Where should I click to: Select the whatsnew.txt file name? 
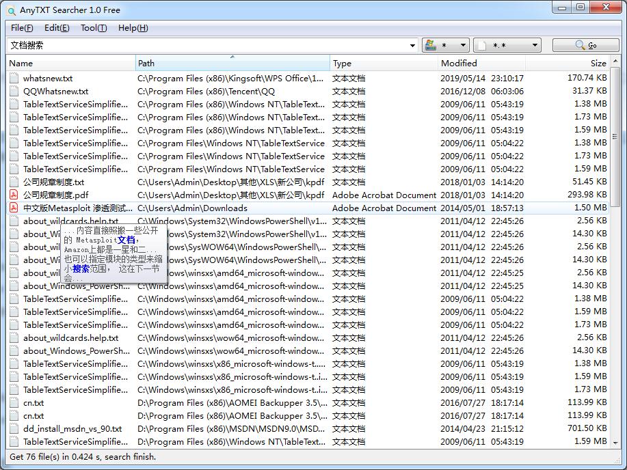click(x=48, y=79)
